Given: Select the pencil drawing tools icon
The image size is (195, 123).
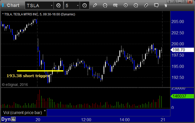Looking at the screenshot, I should (95, 5).
